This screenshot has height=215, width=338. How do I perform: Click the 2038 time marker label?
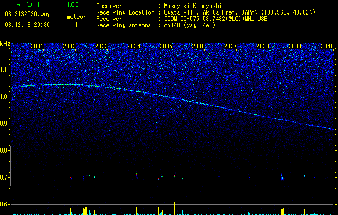coord(263,46)
